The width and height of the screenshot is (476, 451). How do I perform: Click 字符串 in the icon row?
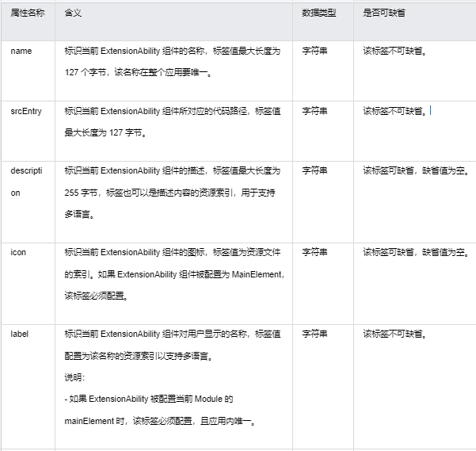click(x=314, y=252)
